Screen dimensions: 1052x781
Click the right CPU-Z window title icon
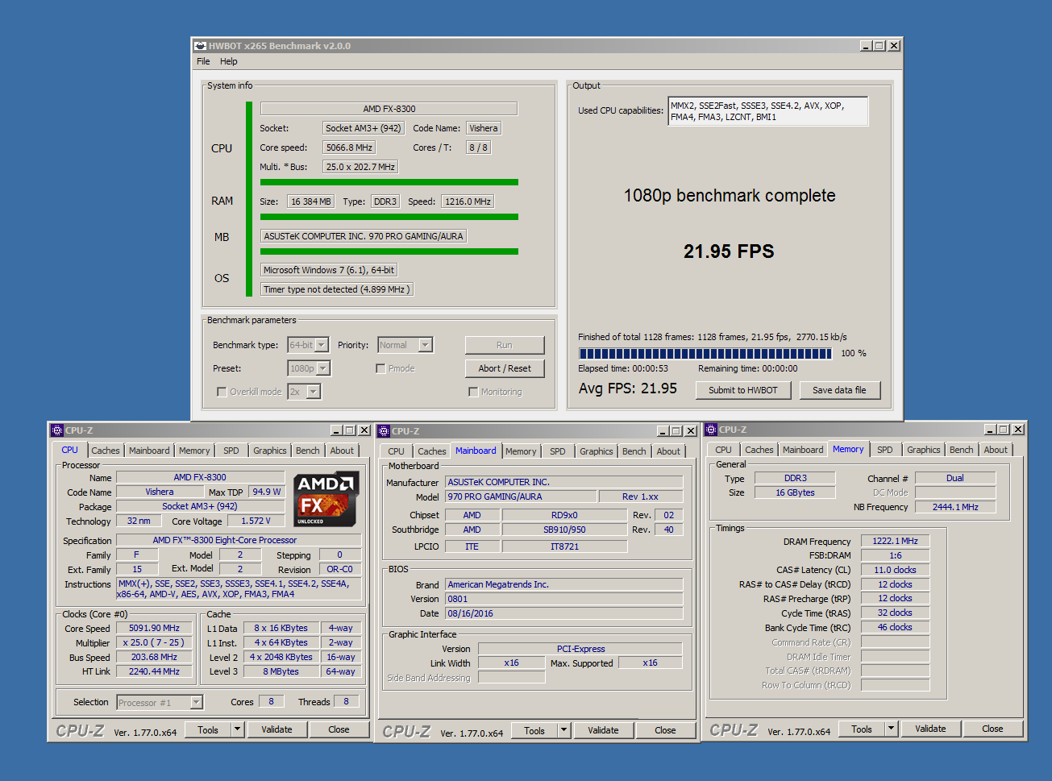coord(711,430)
